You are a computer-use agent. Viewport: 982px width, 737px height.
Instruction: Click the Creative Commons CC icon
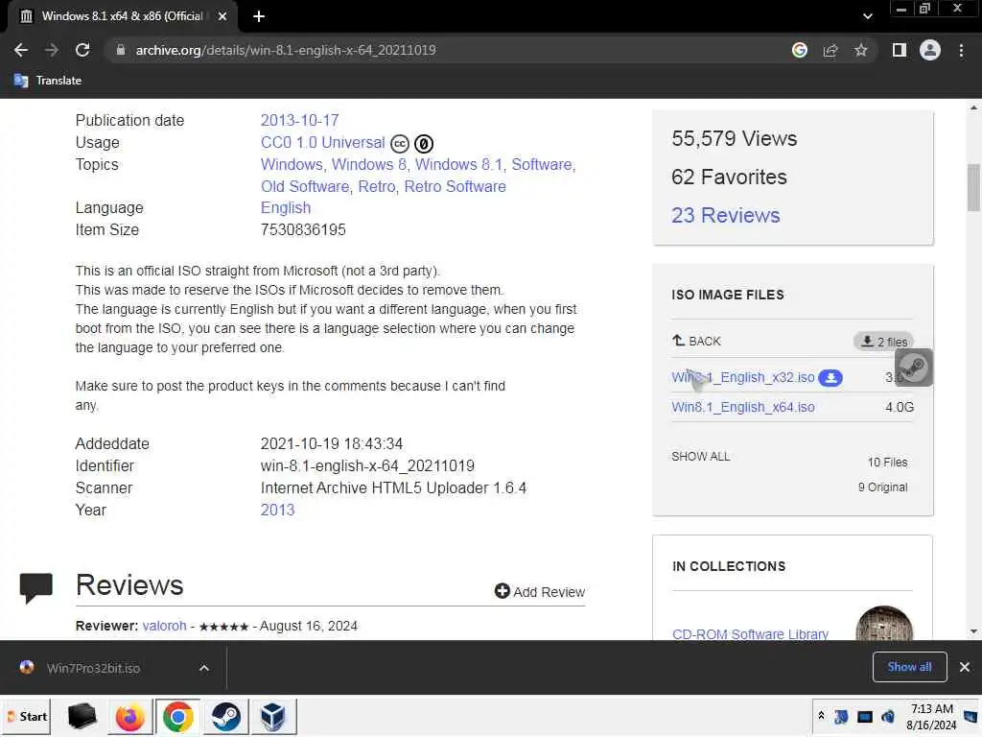point(400,144)
